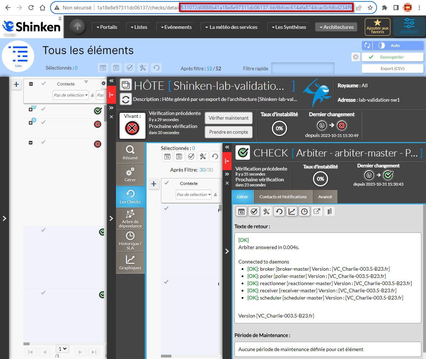Viewport: 426px width, 359px height.
Task: Open the page number selector dropdown
Action: click(x=63, y=349)
